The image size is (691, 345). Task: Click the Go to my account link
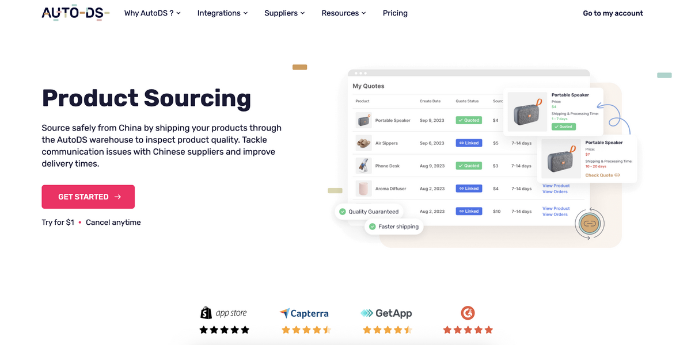coord(613,13)
